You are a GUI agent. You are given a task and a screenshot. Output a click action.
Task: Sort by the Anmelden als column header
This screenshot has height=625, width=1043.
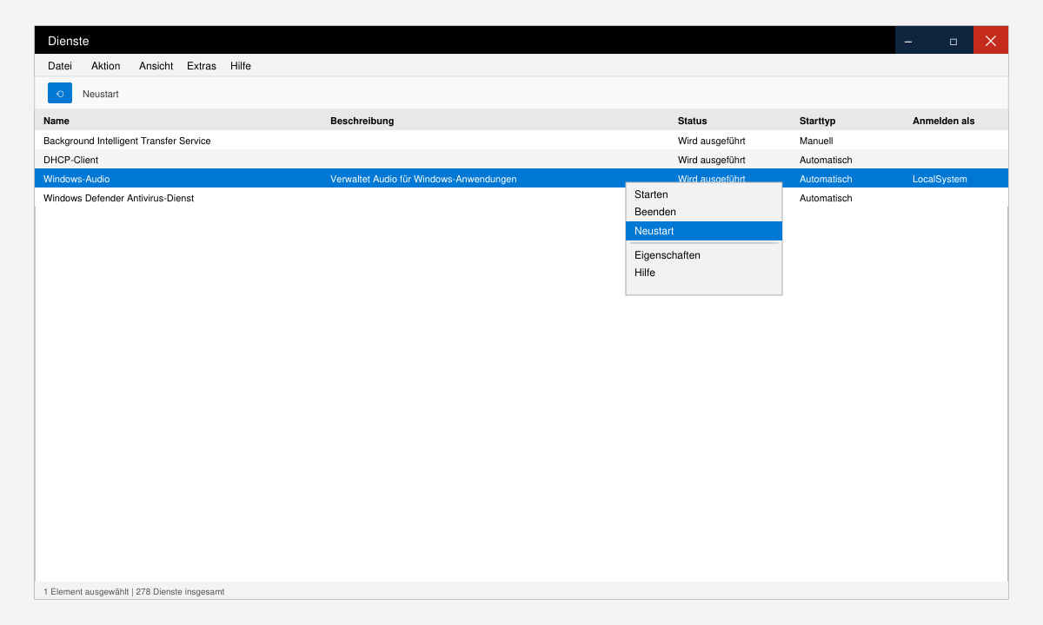coord(944,121)
